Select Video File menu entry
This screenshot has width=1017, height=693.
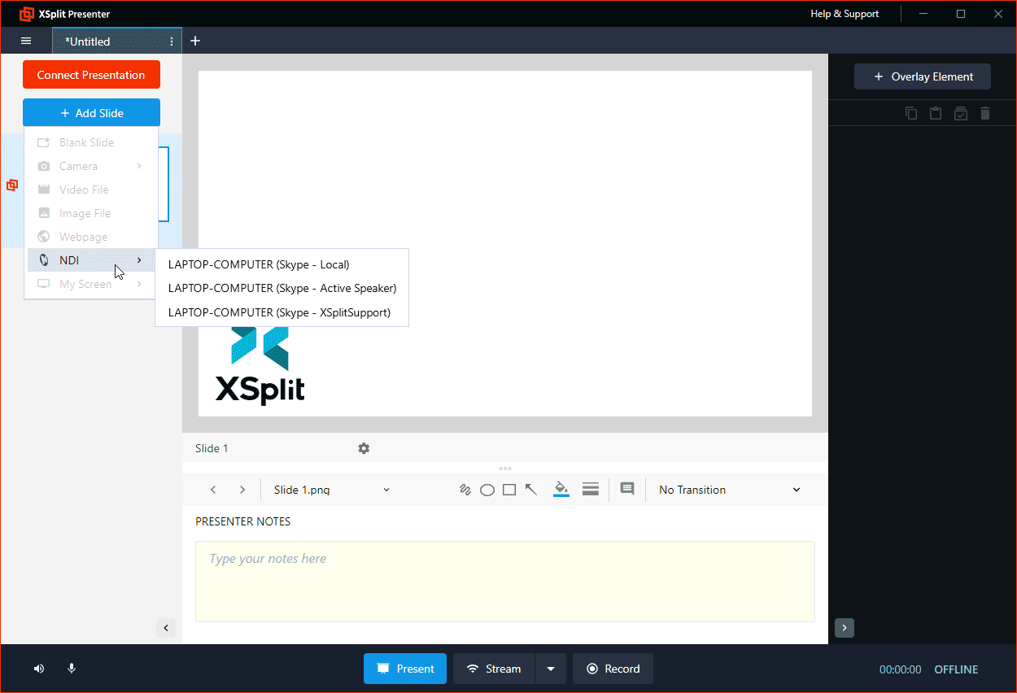tap(91, 190)
